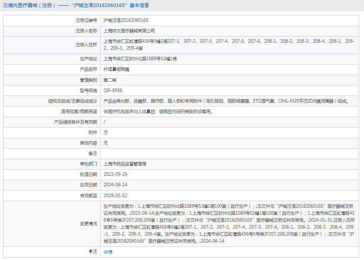Select the 型号规格 label

pyautogui.click(x=88, y=91)
